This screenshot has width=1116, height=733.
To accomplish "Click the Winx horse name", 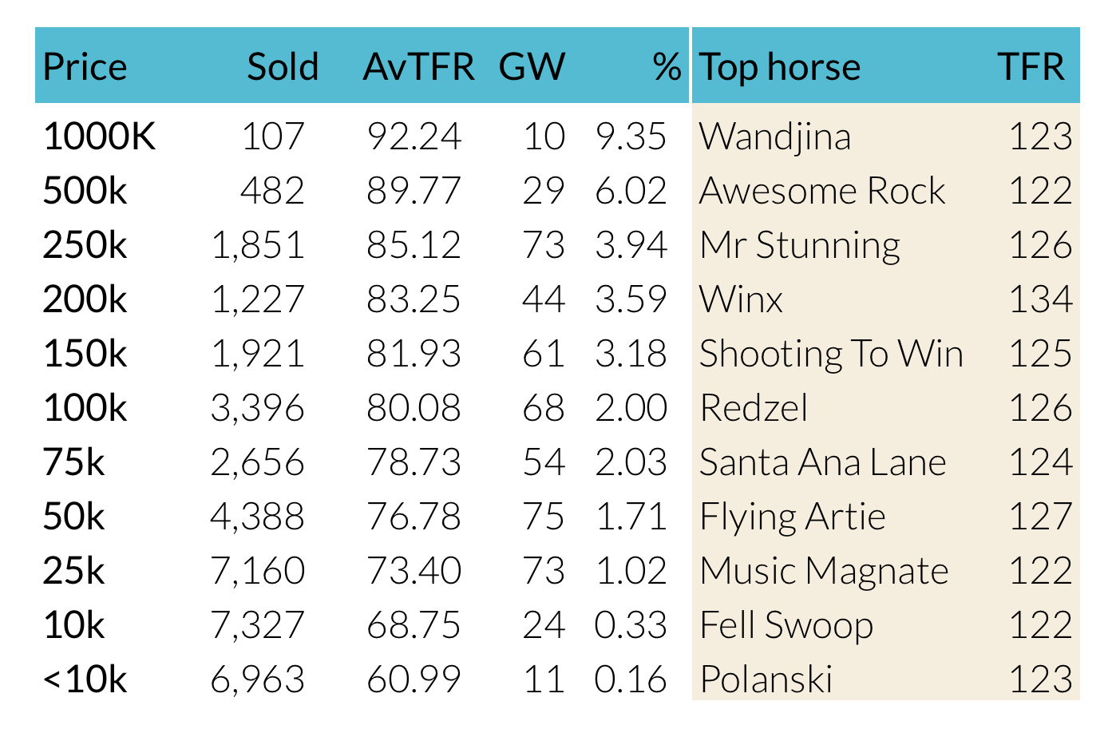I will (741, 300).
